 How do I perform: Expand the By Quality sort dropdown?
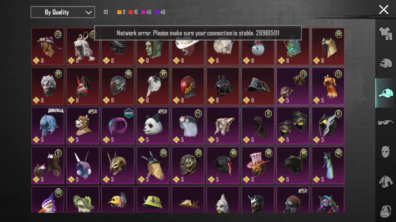[x=63, y=12]
